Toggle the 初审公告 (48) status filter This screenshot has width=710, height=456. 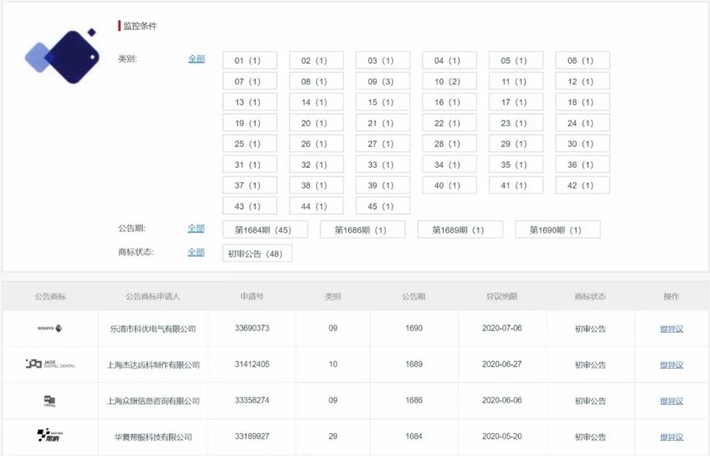pyautogui.click(x=256, y=253)
